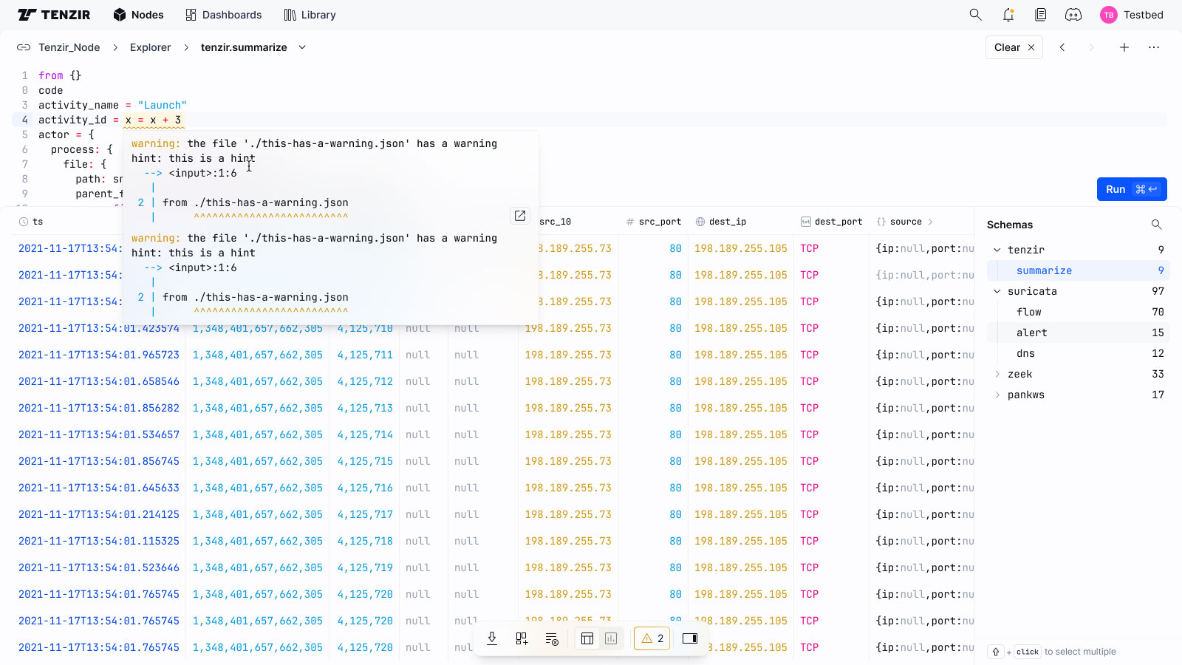
Task: Click the clear-filters list icon
Action: point(551,638)
